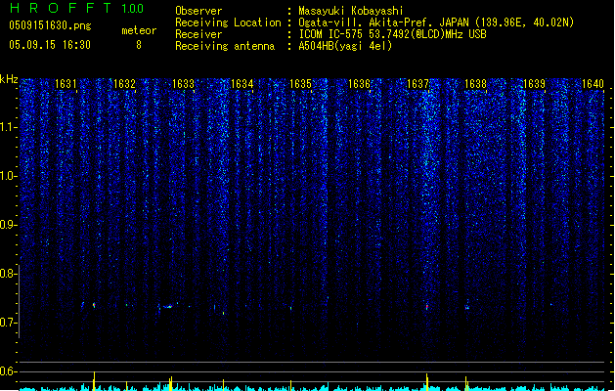
Task: Click the red meteor echo below 1637
Action: point(427,306)
